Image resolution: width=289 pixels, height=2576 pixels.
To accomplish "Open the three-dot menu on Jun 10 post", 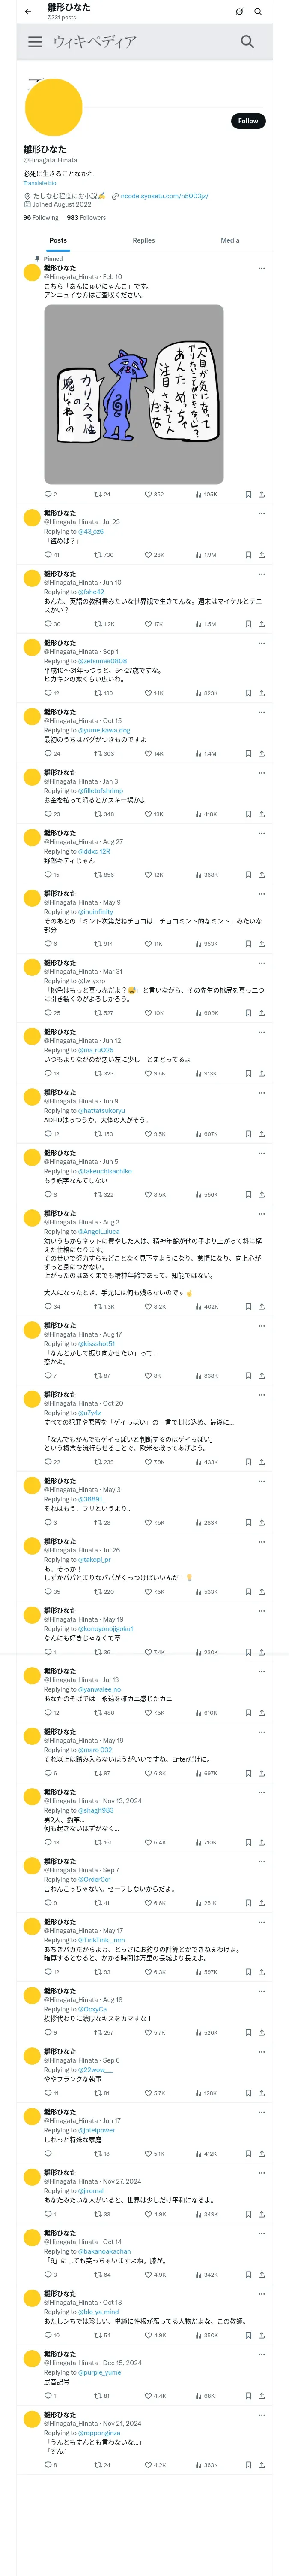I will (261, 574).
